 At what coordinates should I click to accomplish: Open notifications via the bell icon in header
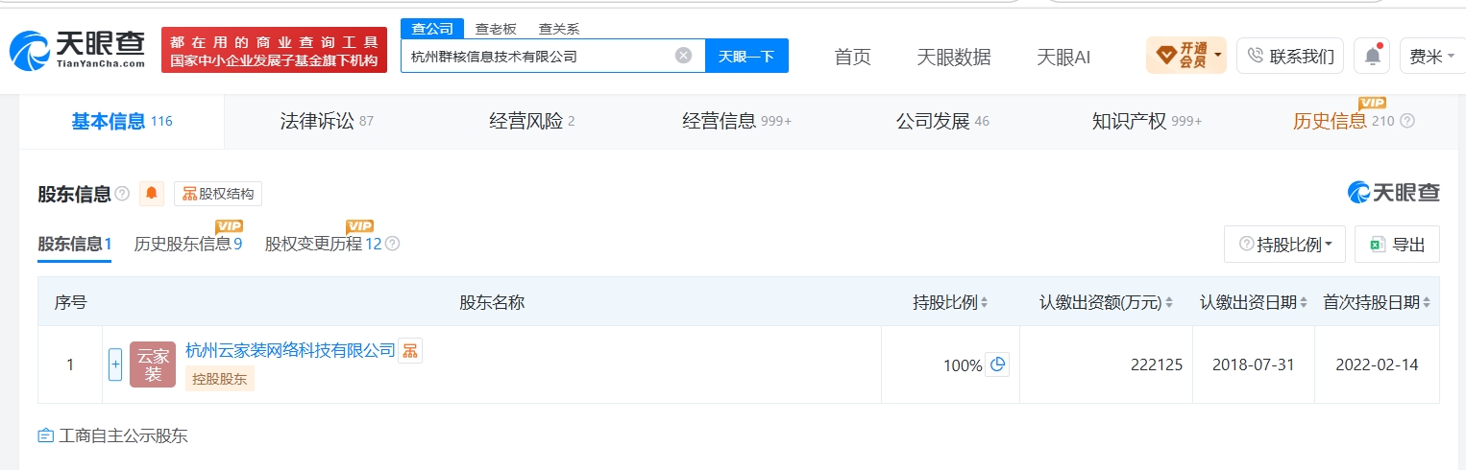click(x=1372, y=56)
